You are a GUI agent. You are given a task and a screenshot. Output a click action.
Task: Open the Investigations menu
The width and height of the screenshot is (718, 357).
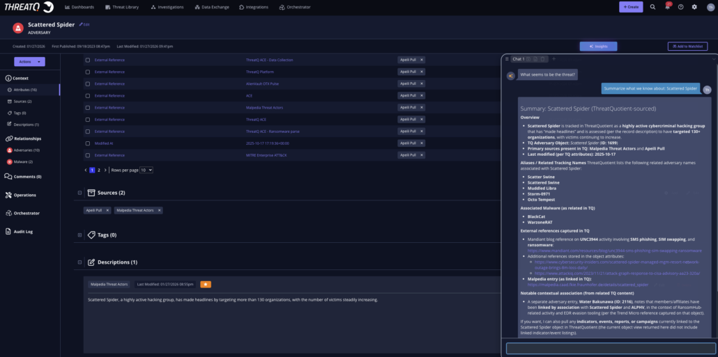pos(167,8)
